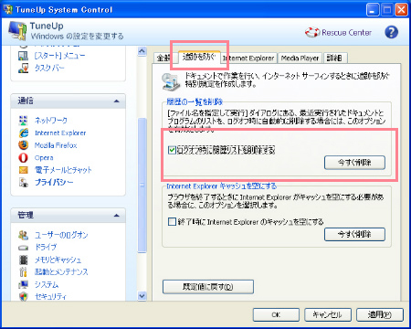
Task: Click 今すぐ削除 in the history list section
Action: click(x=354, y=163)
